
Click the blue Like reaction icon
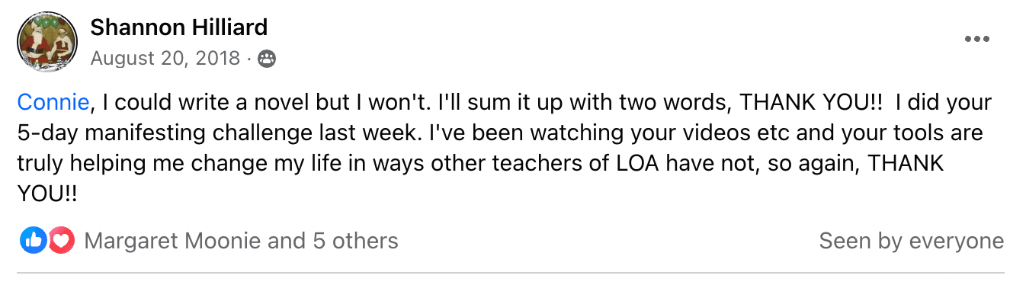point(33,242)
